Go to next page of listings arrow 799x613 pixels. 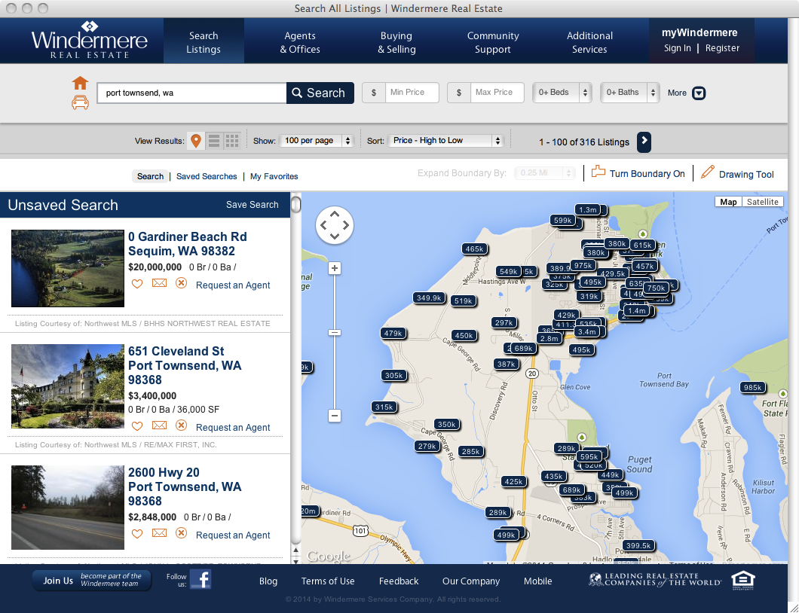point(644,142)
